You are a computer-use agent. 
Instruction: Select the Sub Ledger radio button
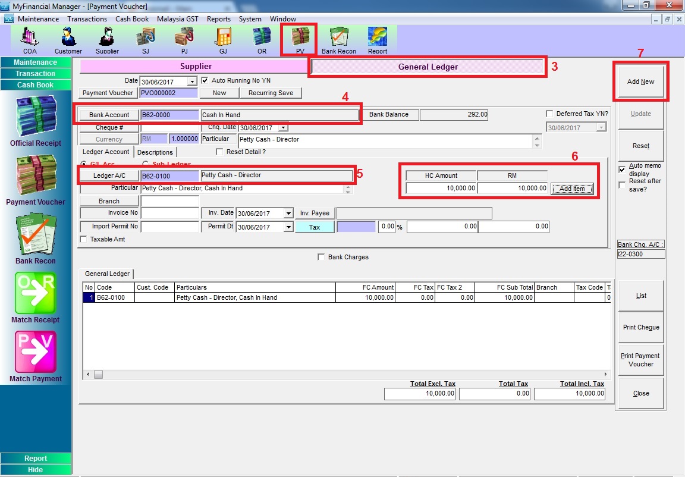[x=145, y=165]
